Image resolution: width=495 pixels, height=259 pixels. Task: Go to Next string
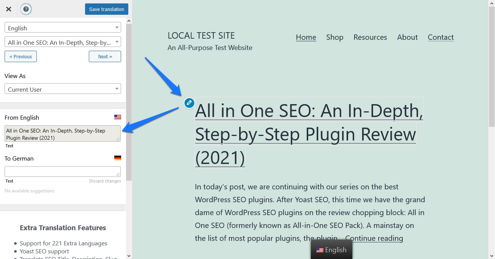[x=105, y=56]
